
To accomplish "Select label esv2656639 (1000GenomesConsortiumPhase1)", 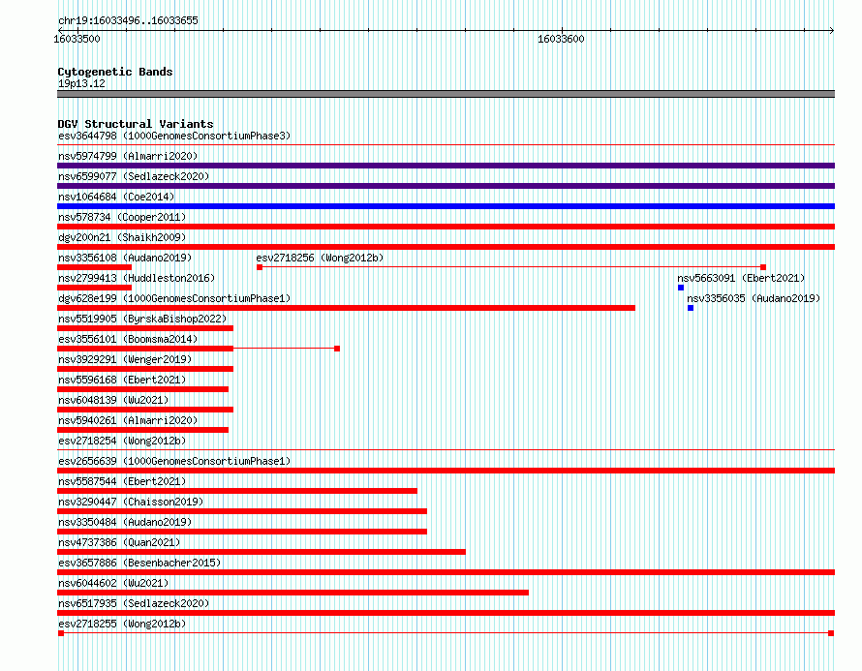I will [x=174, y=461].
